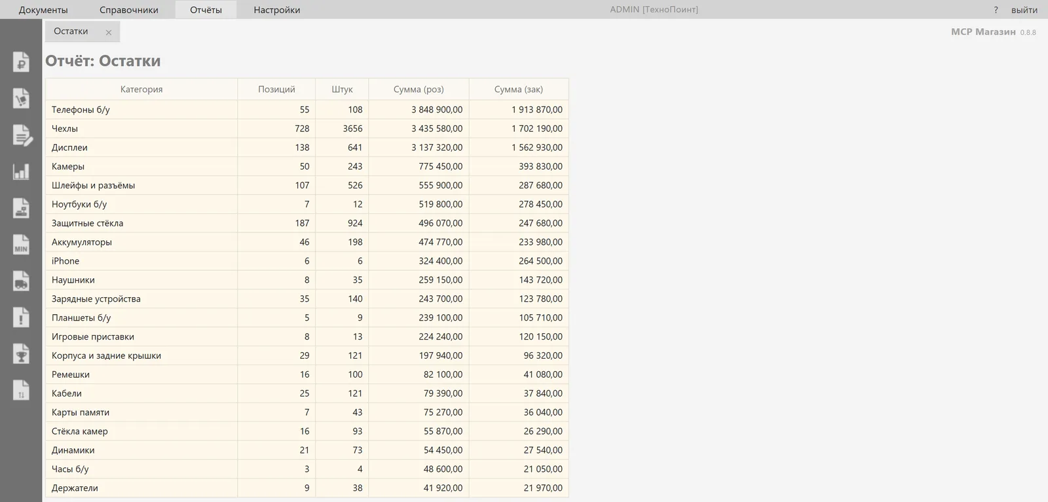
Task: Select the Чехлы category cell
Action: click(141, 128)
